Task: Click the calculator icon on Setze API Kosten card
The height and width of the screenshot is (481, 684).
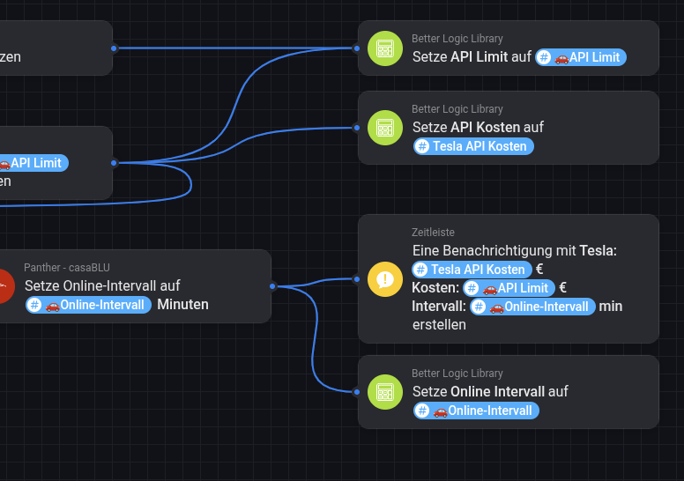Action: (x=384, y=128)
